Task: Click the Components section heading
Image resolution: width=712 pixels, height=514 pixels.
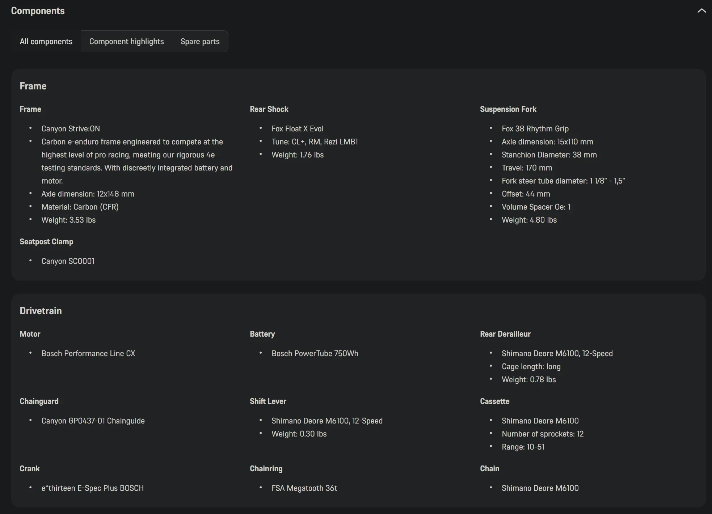Action: 38,11
